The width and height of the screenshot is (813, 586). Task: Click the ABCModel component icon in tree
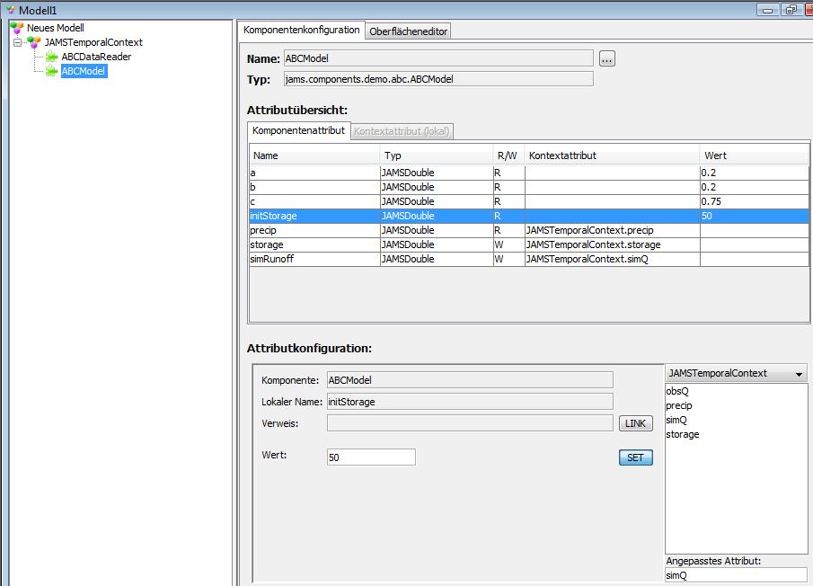click(x=52, y=71)
